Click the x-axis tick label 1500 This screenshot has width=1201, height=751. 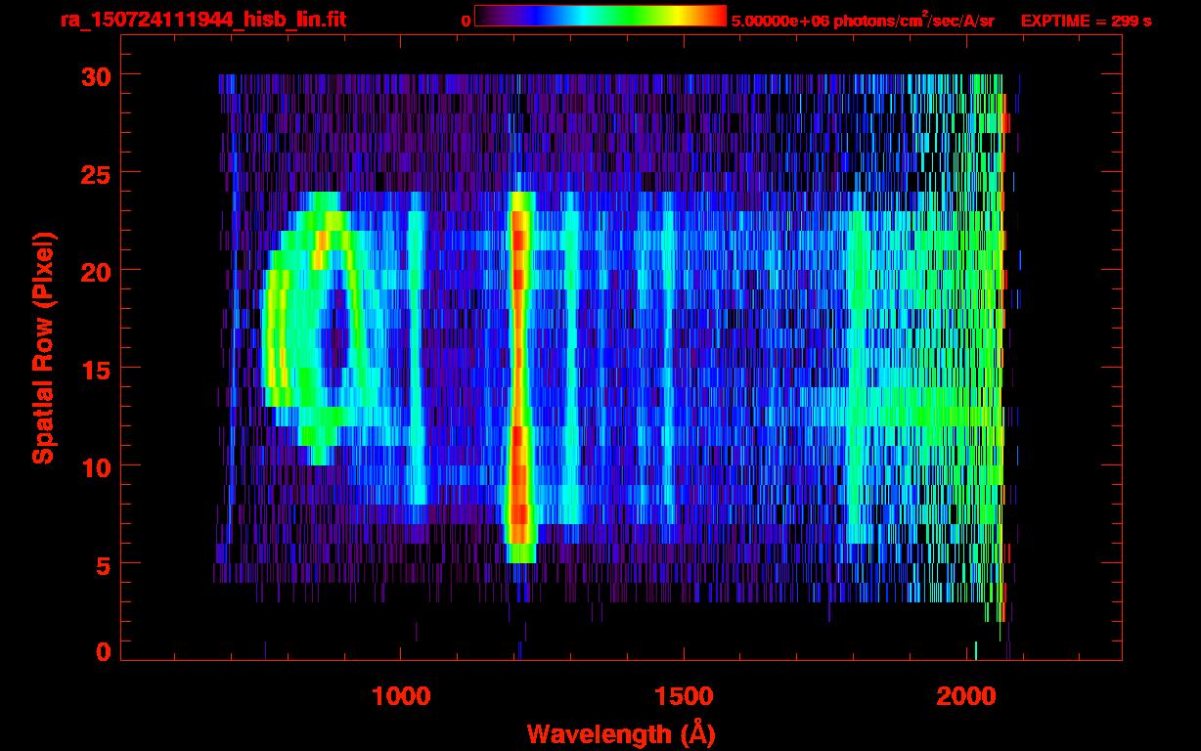pos(684,695)
